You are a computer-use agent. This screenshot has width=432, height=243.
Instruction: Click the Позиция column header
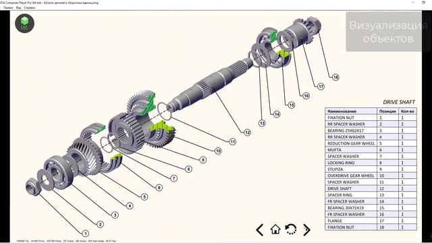(387, 111)
